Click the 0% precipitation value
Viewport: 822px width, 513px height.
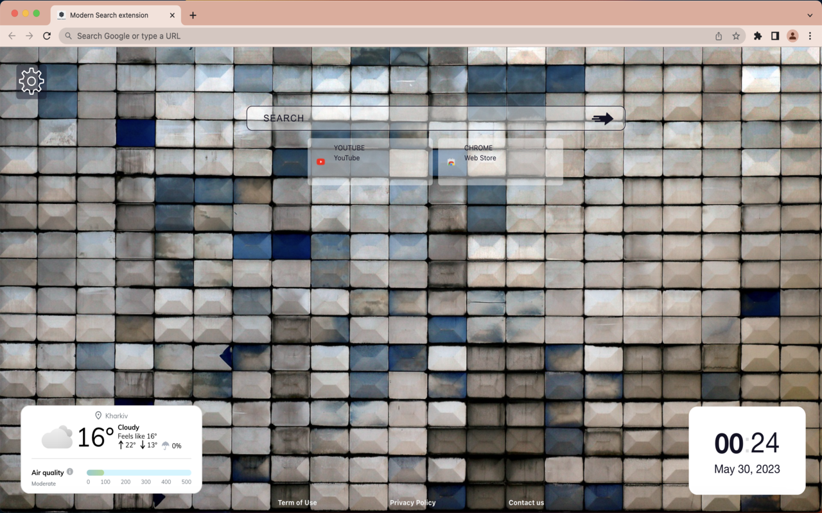[x=177, y=446]
